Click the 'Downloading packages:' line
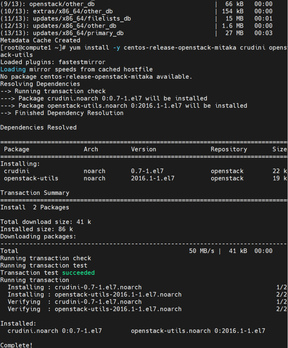The height and width of the screenshot is (348, 288). click(x=38, y=237)
